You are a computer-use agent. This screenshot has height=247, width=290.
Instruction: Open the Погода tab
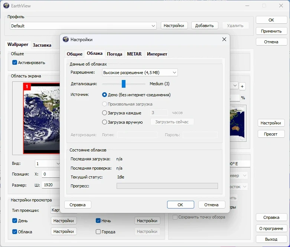pyautogui.click(x=114, y=54)
